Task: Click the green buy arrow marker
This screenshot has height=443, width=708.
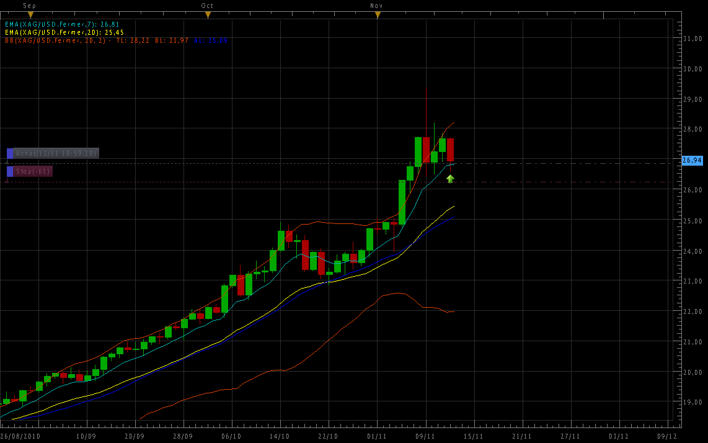Action: (450, 179)
